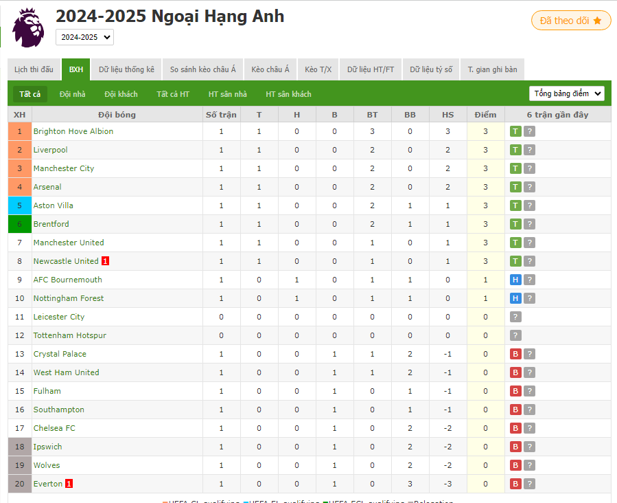Click the orange rank 1 cell

pyautogui.click(x=20, y=131)
